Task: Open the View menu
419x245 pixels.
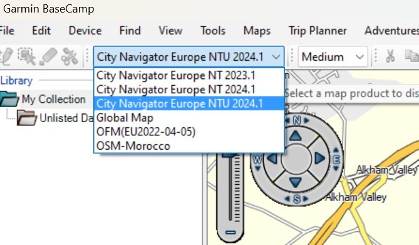Action: 170,31
